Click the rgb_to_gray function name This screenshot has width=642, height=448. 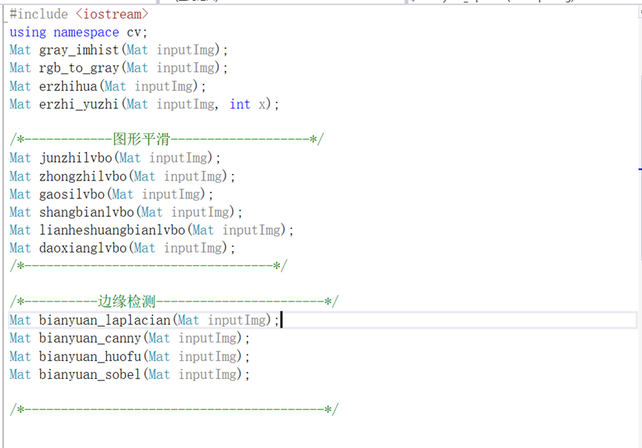coord(79,68)
